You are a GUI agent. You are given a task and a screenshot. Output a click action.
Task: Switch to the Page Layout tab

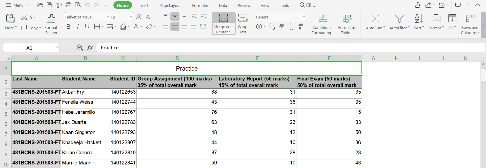[x=170, y=5]
